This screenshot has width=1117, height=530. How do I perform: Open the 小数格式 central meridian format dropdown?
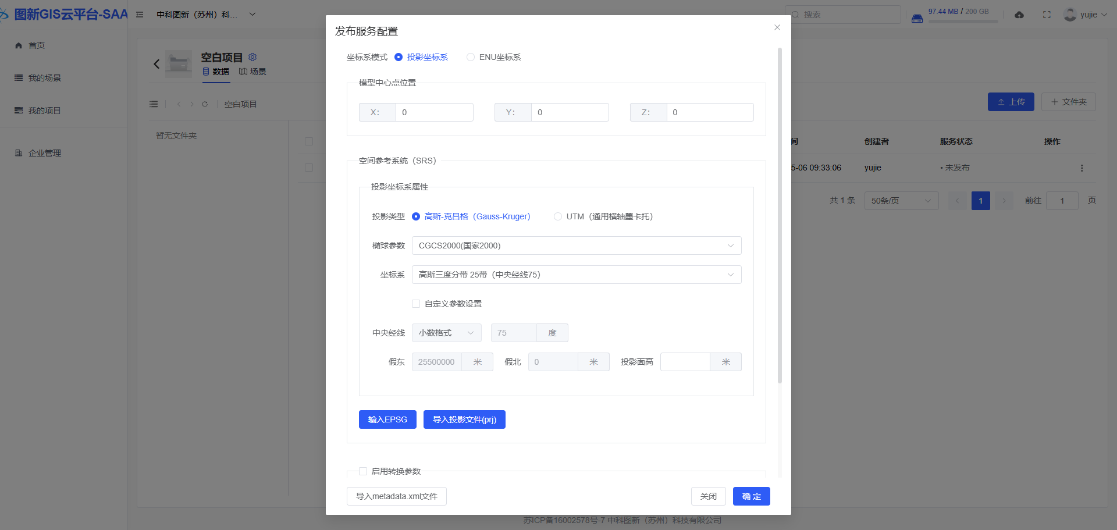click(x=446, y=333)
